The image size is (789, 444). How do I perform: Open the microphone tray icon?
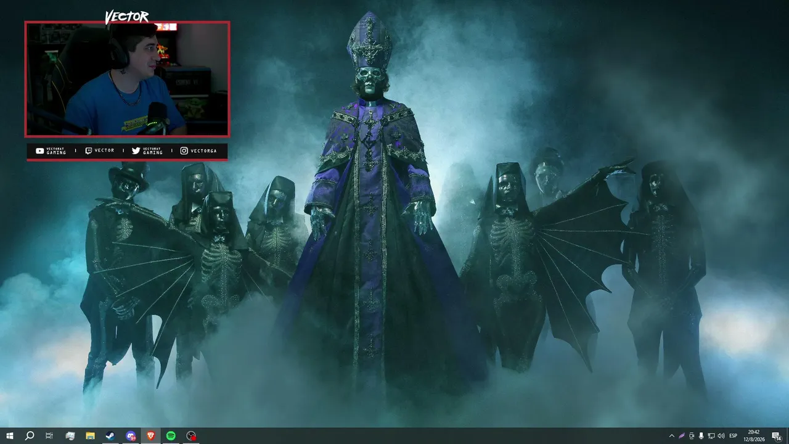pos(701,436)
